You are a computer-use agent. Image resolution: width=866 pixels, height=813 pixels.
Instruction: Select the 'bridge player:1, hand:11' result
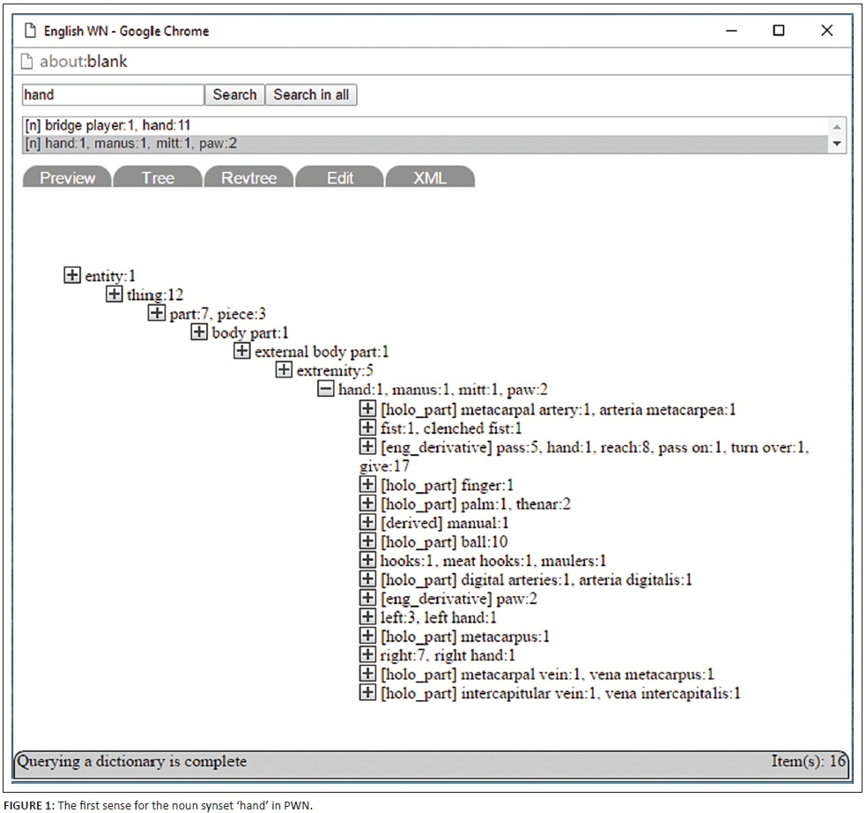[109, 126]
